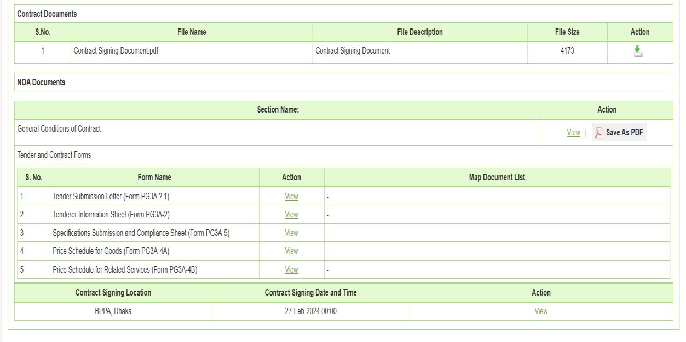Select the File Size column header
This screenshot has width=686, height=342.
[x=567, y=32]
